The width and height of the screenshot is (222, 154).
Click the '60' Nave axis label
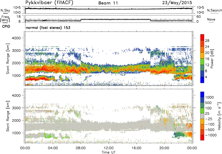[199, 17]
